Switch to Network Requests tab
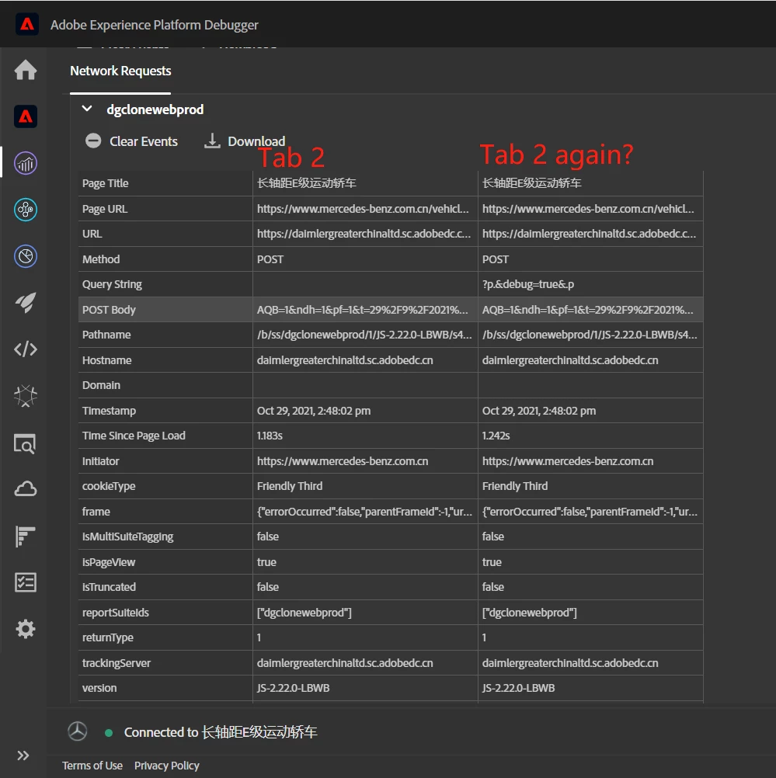The width and height of the screenshot is (776, 778). pyautogui.click(x=120, y=71)
